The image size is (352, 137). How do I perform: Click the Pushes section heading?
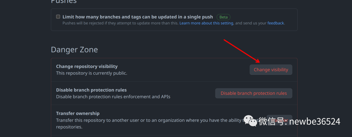point(64,2)
